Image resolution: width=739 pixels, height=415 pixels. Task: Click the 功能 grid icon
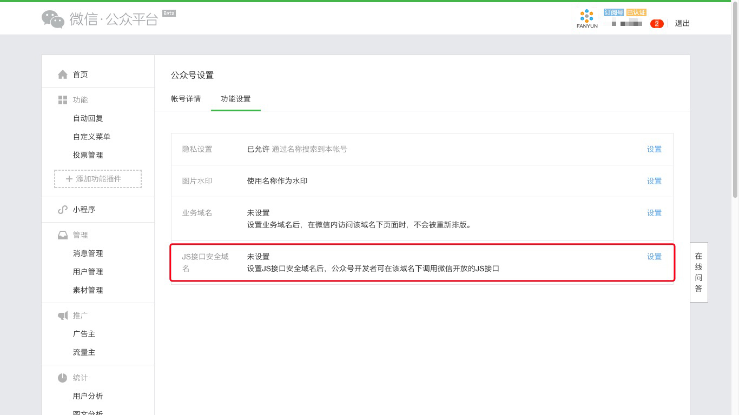click(62, 99)
